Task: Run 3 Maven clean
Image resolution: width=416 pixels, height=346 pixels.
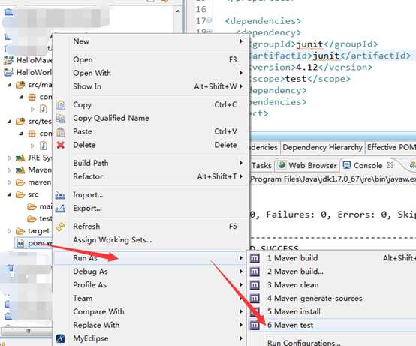Action: pos(332,284)
